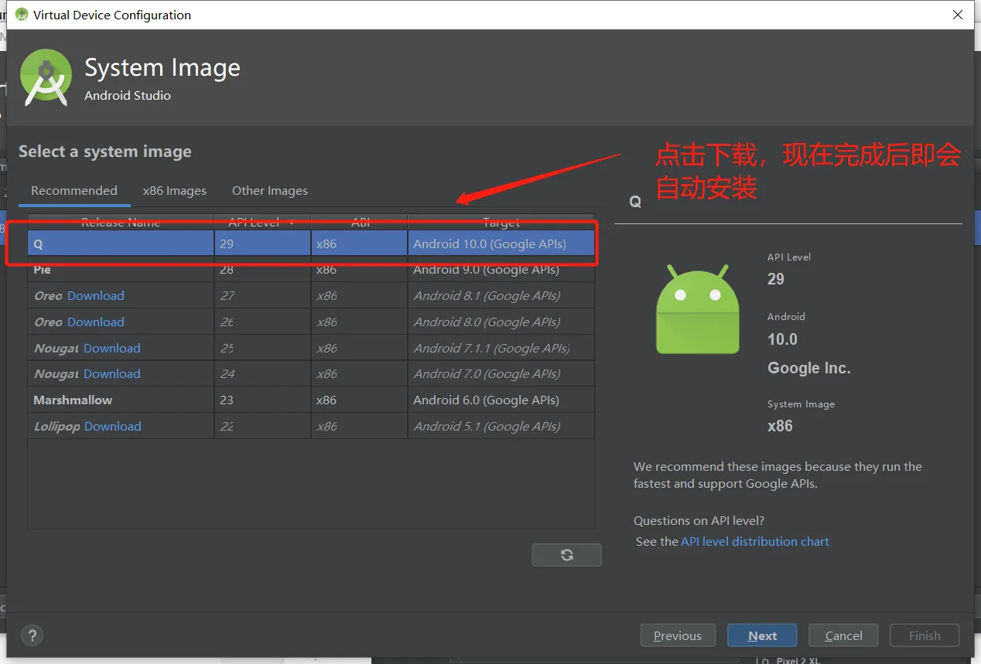Click the Release Name column header
Screen dimensions: 981x664
click(121, 223)
